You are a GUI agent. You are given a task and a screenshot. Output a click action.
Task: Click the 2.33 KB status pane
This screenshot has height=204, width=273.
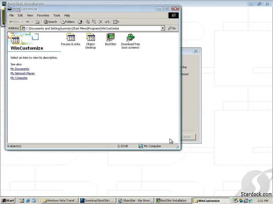click(127, 146)
